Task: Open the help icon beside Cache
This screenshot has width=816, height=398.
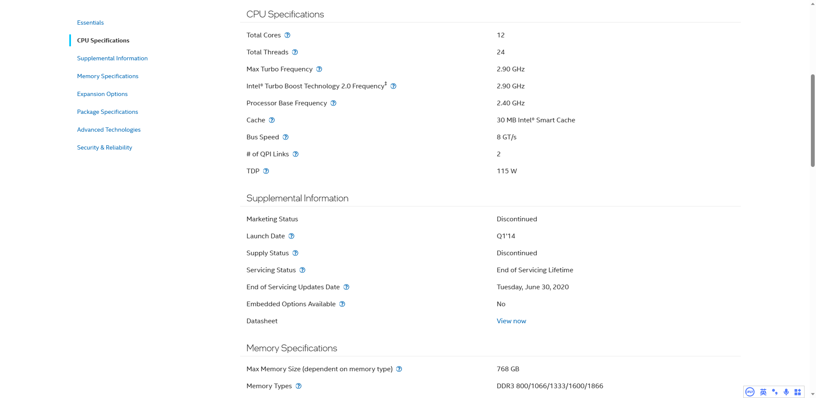Action: (x=272, y=120)
